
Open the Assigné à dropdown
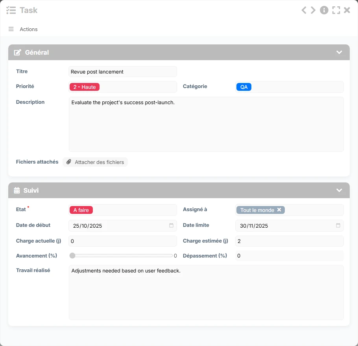[289, 210]
